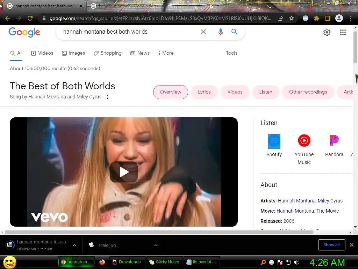
Task: Click the network tray icon
Action: [x=288, y=262]
